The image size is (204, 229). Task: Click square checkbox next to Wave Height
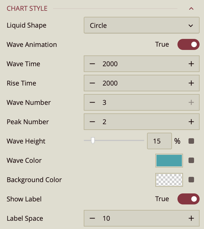[191, 141]
